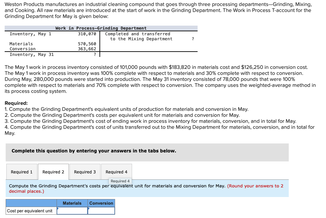Click the 'Conversion' T-account row label

pos(23,49)
